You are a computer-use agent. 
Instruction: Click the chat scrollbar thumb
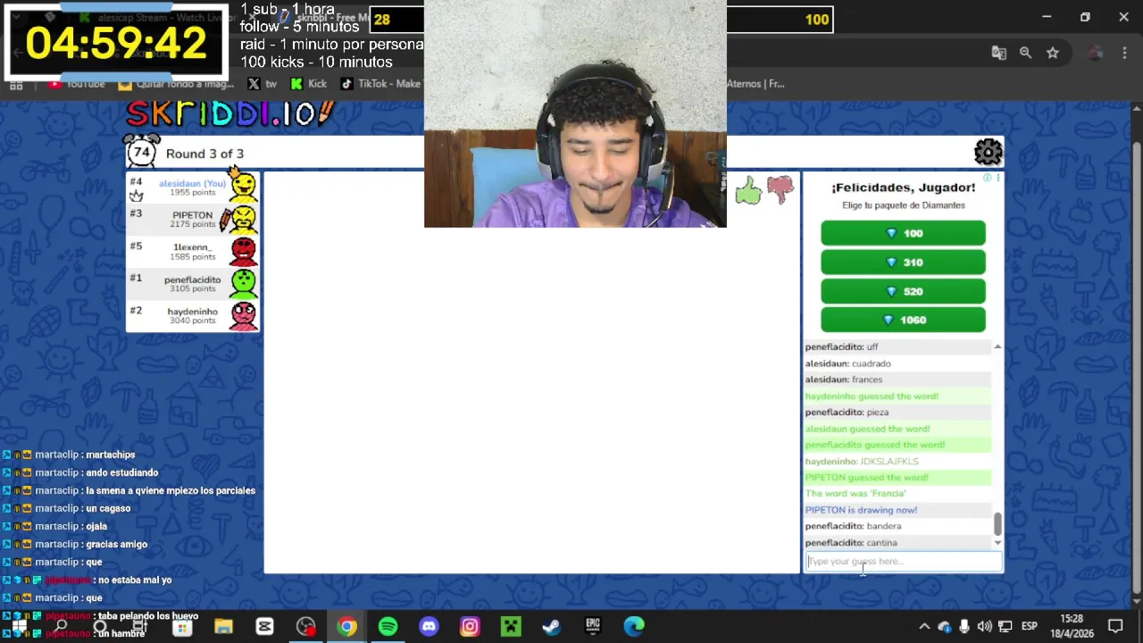997,525
